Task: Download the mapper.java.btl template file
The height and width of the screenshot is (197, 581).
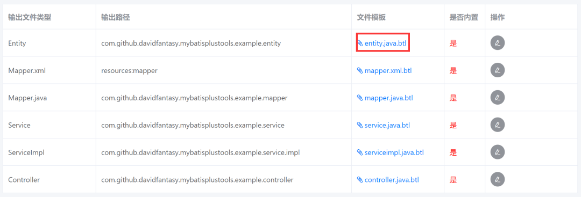Action: (389, 98)
